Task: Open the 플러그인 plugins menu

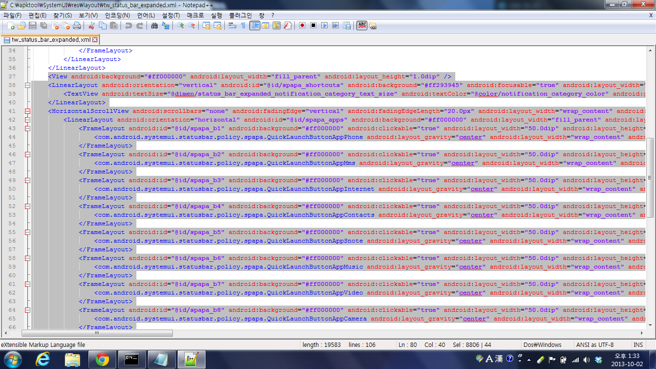Action: pos(240,15)
